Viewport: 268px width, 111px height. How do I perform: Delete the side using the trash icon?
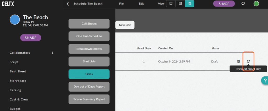[x=239, y=61]
